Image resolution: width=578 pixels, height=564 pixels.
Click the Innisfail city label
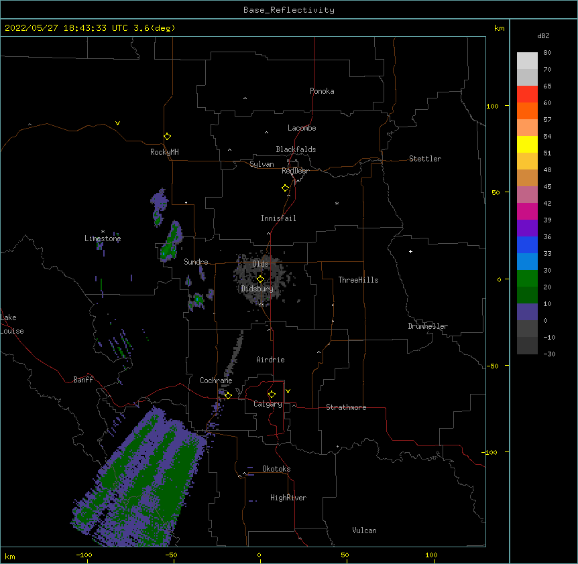pyautogui.click(x=278, y=218)
